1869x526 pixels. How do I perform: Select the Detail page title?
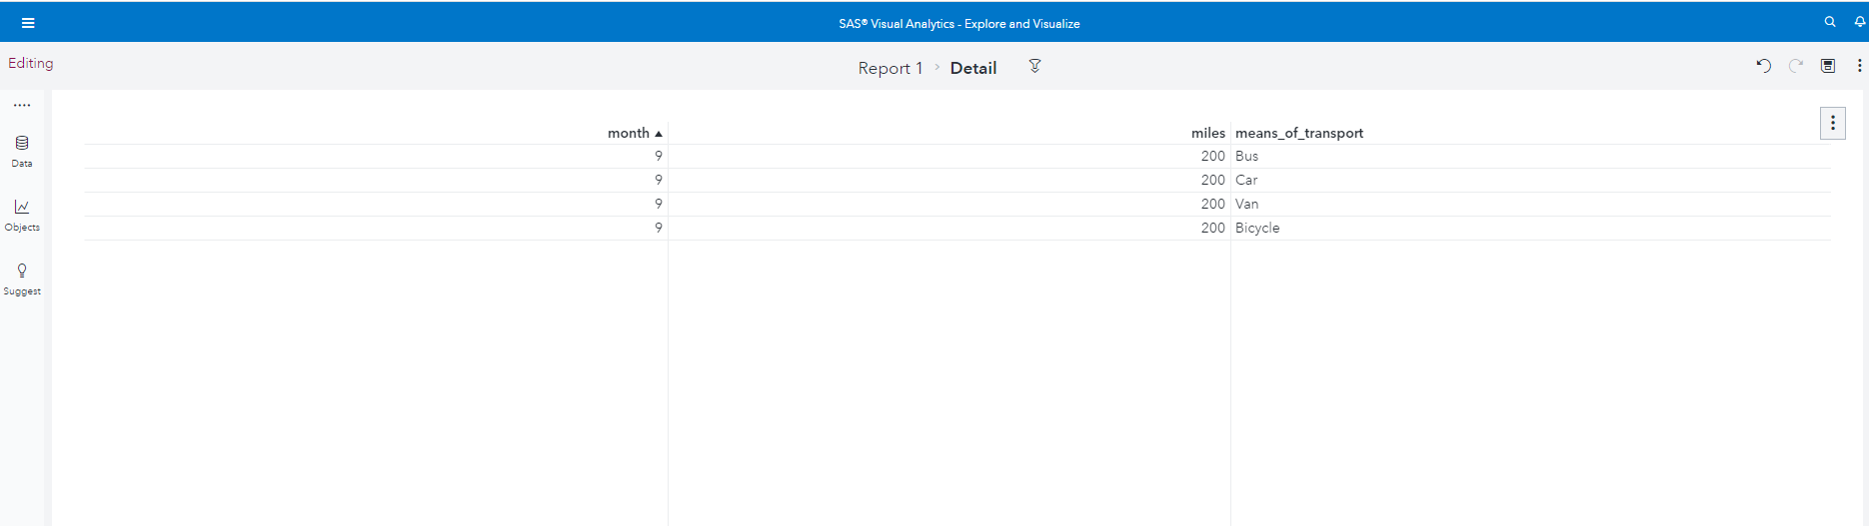click(x=972, y=68)
